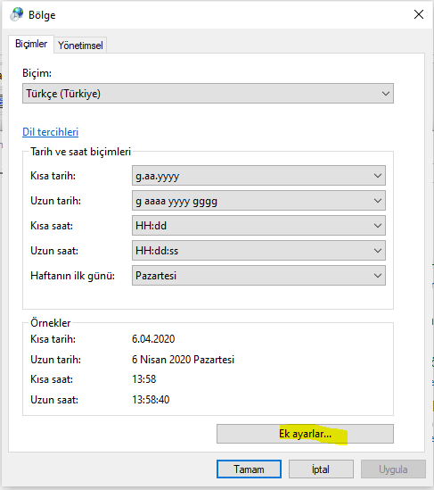The image size is (434, 490).
Task: Click the Uygula button
Action: [393, 469]
